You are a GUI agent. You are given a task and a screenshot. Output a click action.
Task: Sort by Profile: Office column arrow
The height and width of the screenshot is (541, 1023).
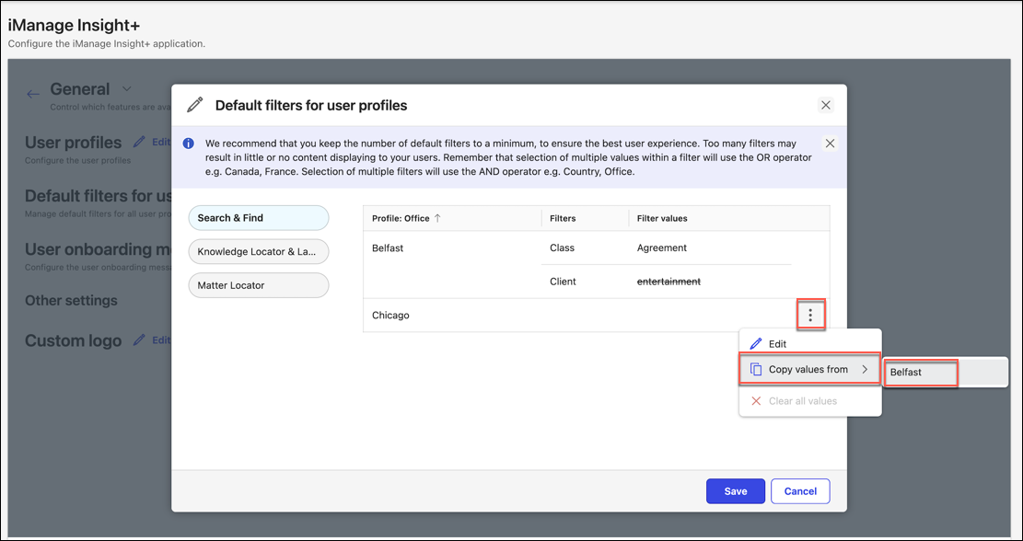[437, 218]
